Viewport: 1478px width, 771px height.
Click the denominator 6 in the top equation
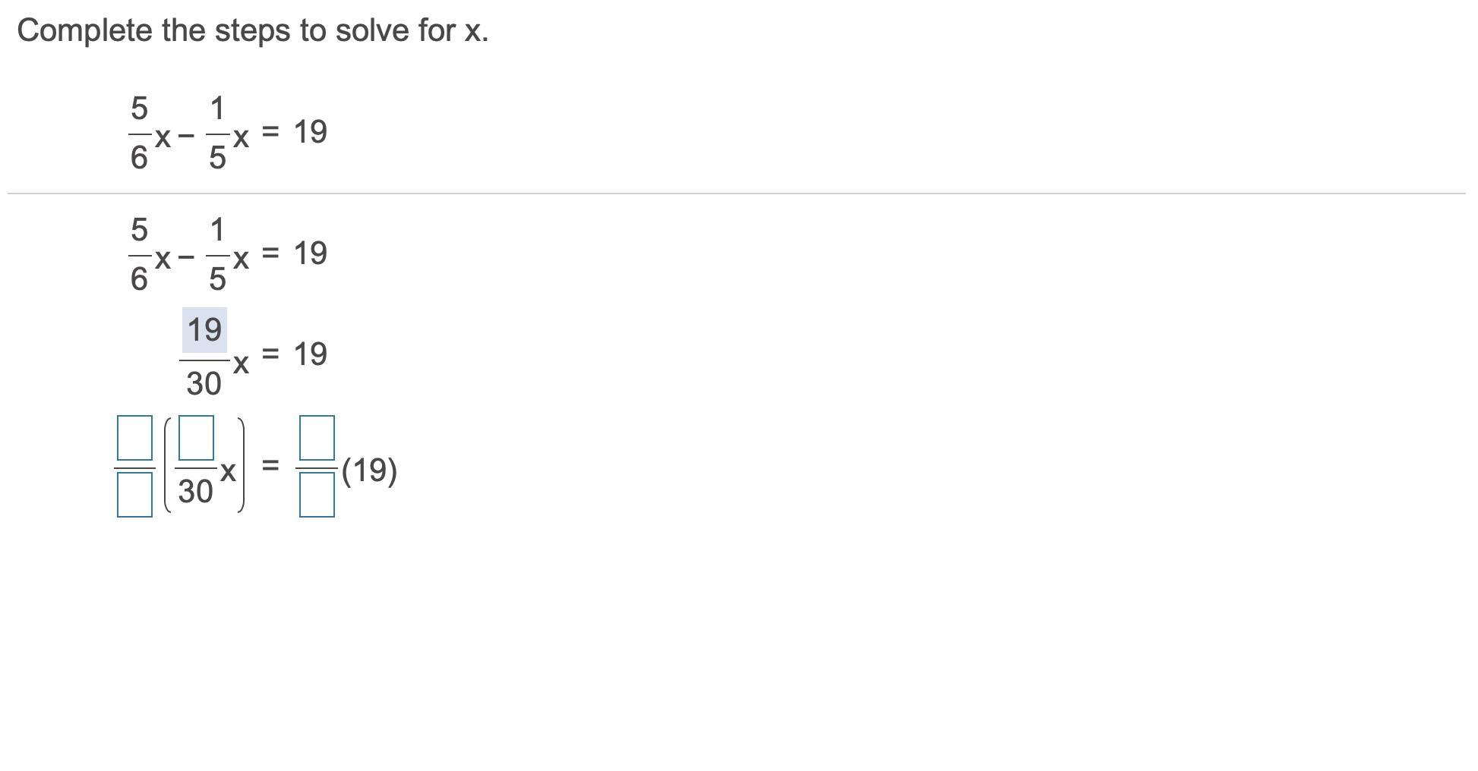(139, 158)
